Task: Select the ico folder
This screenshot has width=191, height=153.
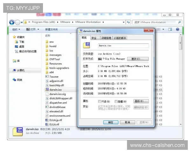Action: [49, 50]
